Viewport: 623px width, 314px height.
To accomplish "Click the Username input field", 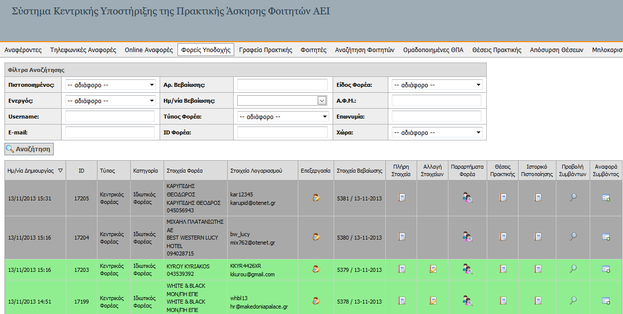I will [110, 117].
